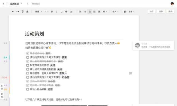Click the clear formatting eraser icon
The image size is (177, 106).
point(27,12)
